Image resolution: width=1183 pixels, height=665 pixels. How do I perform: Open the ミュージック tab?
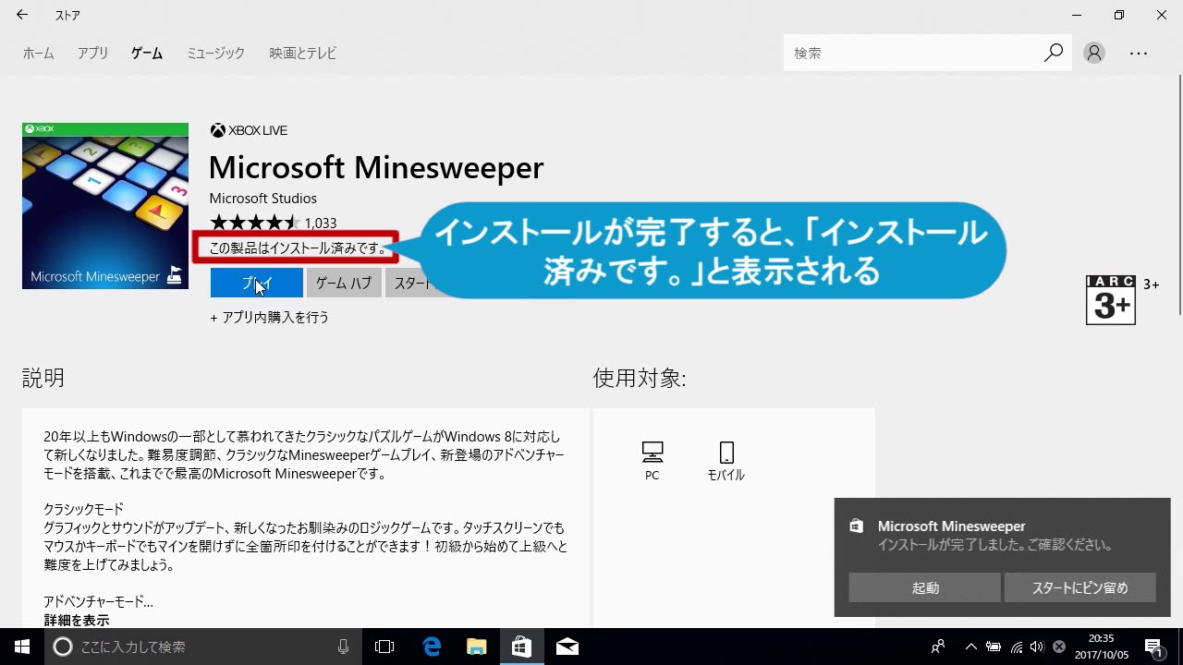(x=215, y=54)
